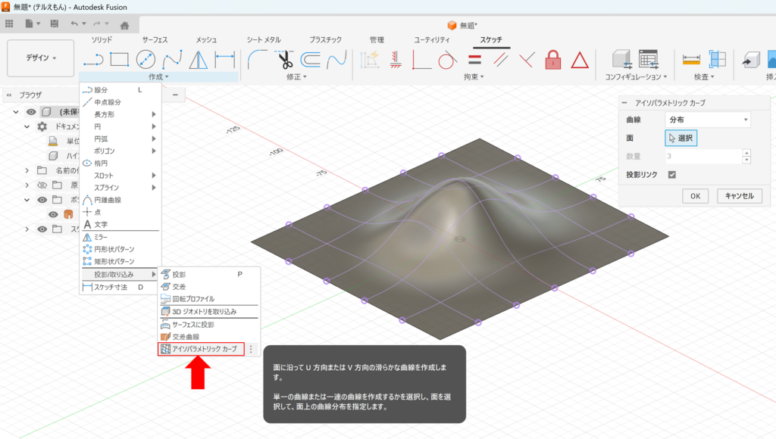Click the Measure ruler icon

690,59
